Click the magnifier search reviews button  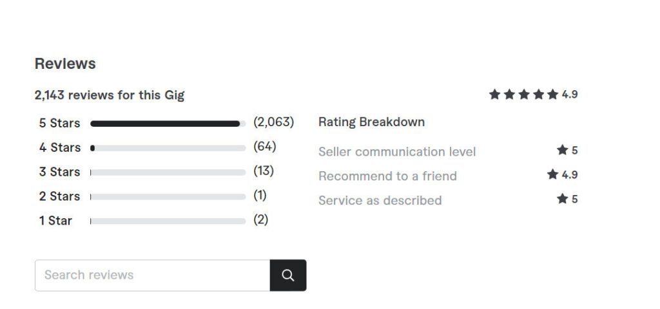(x=288, y=276)
